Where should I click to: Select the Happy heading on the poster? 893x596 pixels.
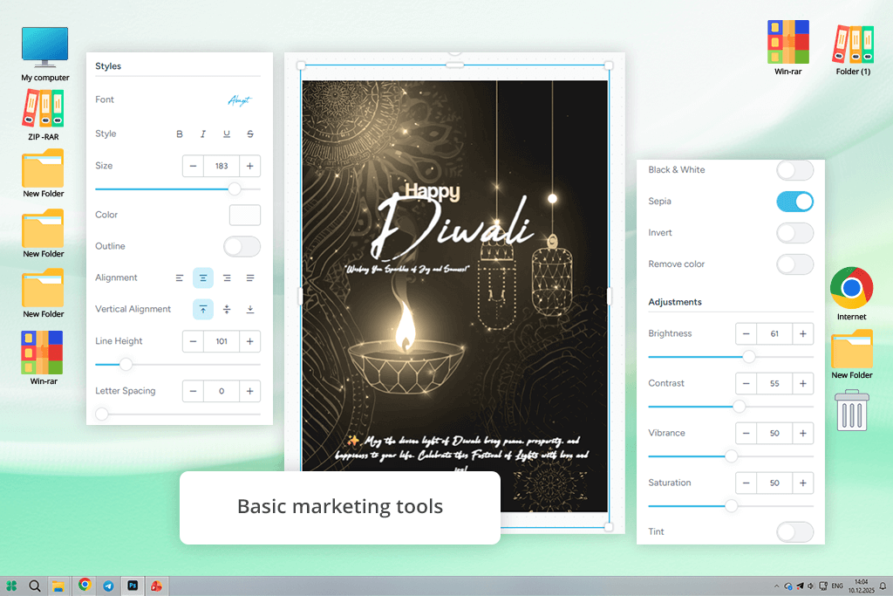433,191
